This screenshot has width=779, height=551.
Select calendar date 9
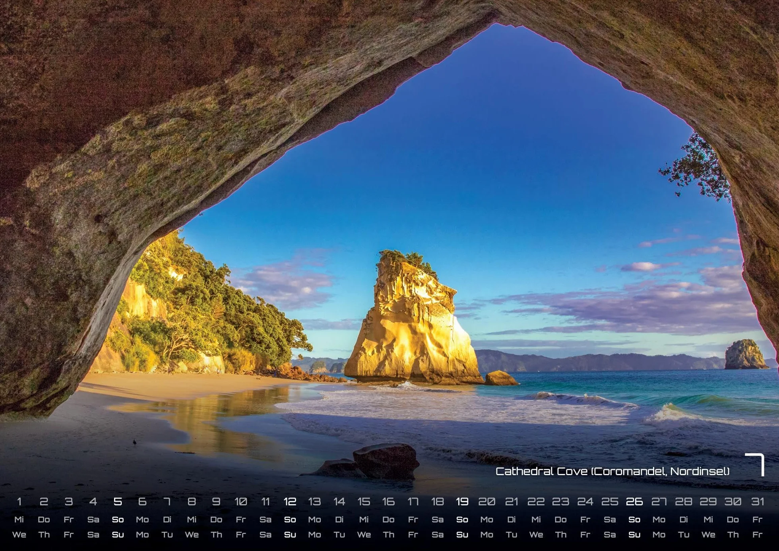pyautogui.click(x=216, y=502)
